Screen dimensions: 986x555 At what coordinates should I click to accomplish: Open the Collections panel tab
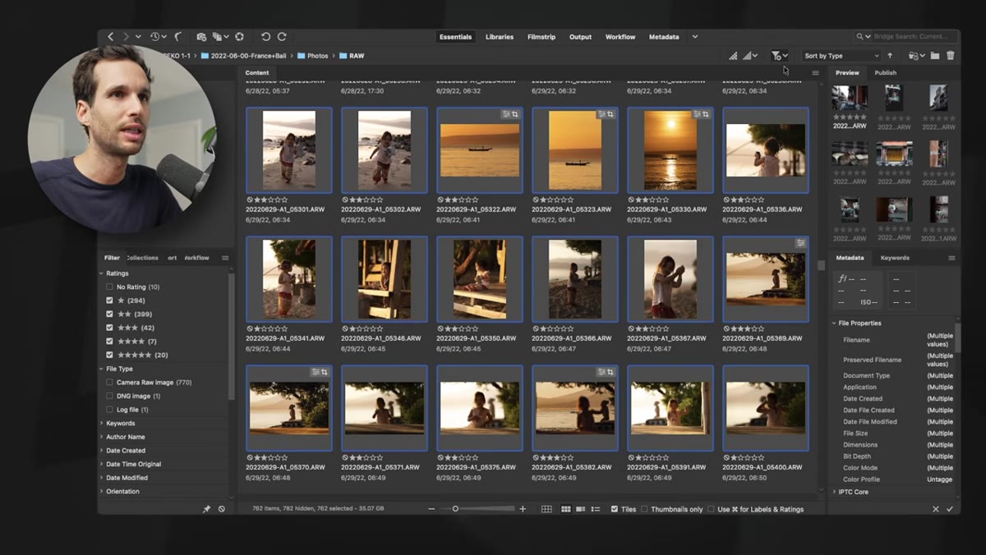[142, 258]
